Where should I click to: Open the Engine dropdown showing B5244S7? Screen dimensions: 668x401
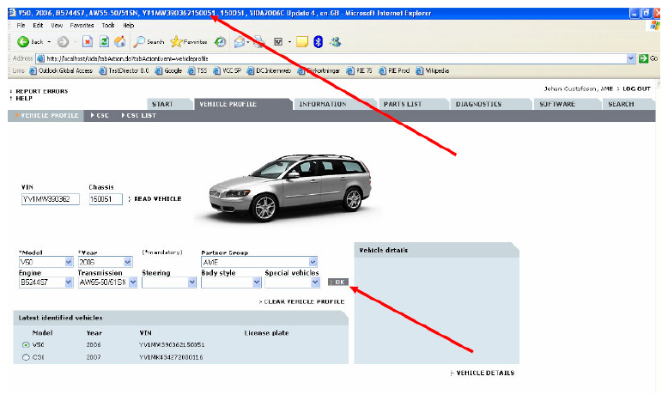click(46, 283)
